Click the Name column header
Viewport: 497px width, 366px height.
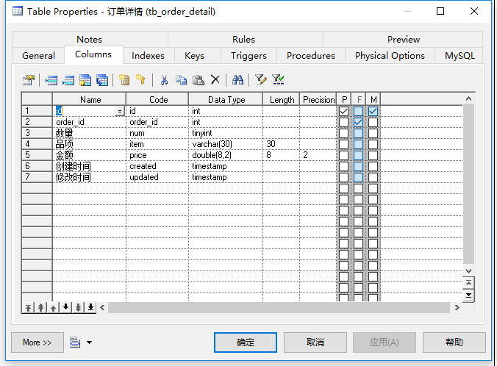[90, 99]
